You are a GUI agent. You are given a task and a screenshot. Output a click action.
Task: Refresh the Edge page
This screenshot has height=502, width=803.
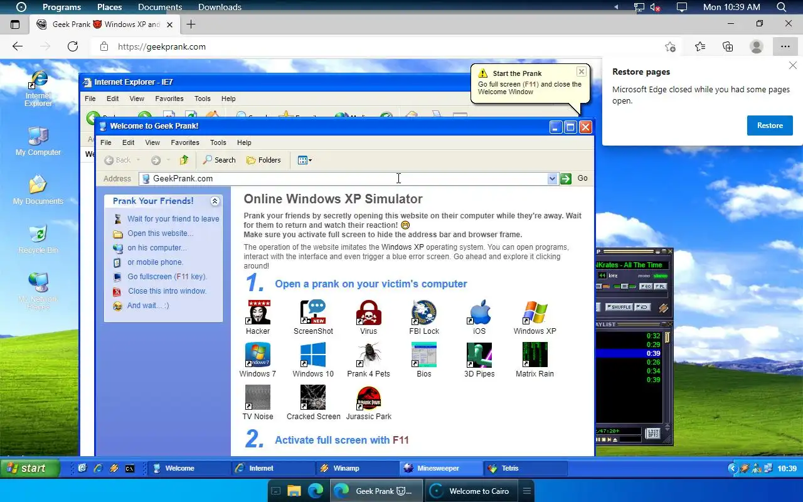(x=73, y=46)
